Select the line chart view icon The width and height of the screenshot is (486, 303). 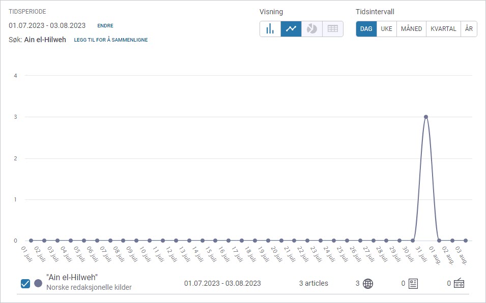[291, 29]
